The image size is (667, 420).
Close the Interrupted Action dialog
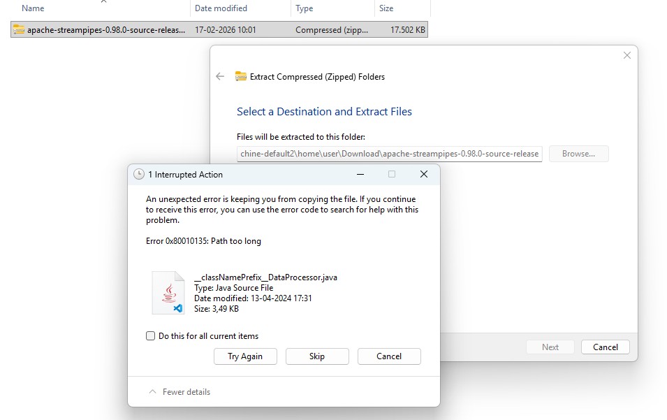[423, 174]
